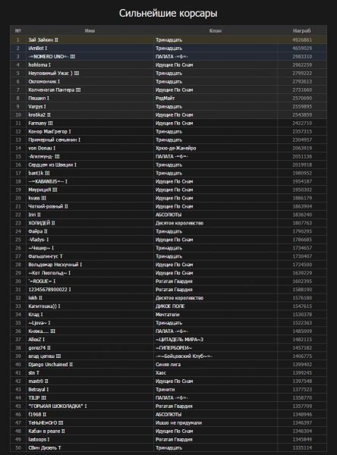Viewport: 337px width, 455px height.
Task: Select the name 'KABANIUS' in row 18
Action: 46,181
